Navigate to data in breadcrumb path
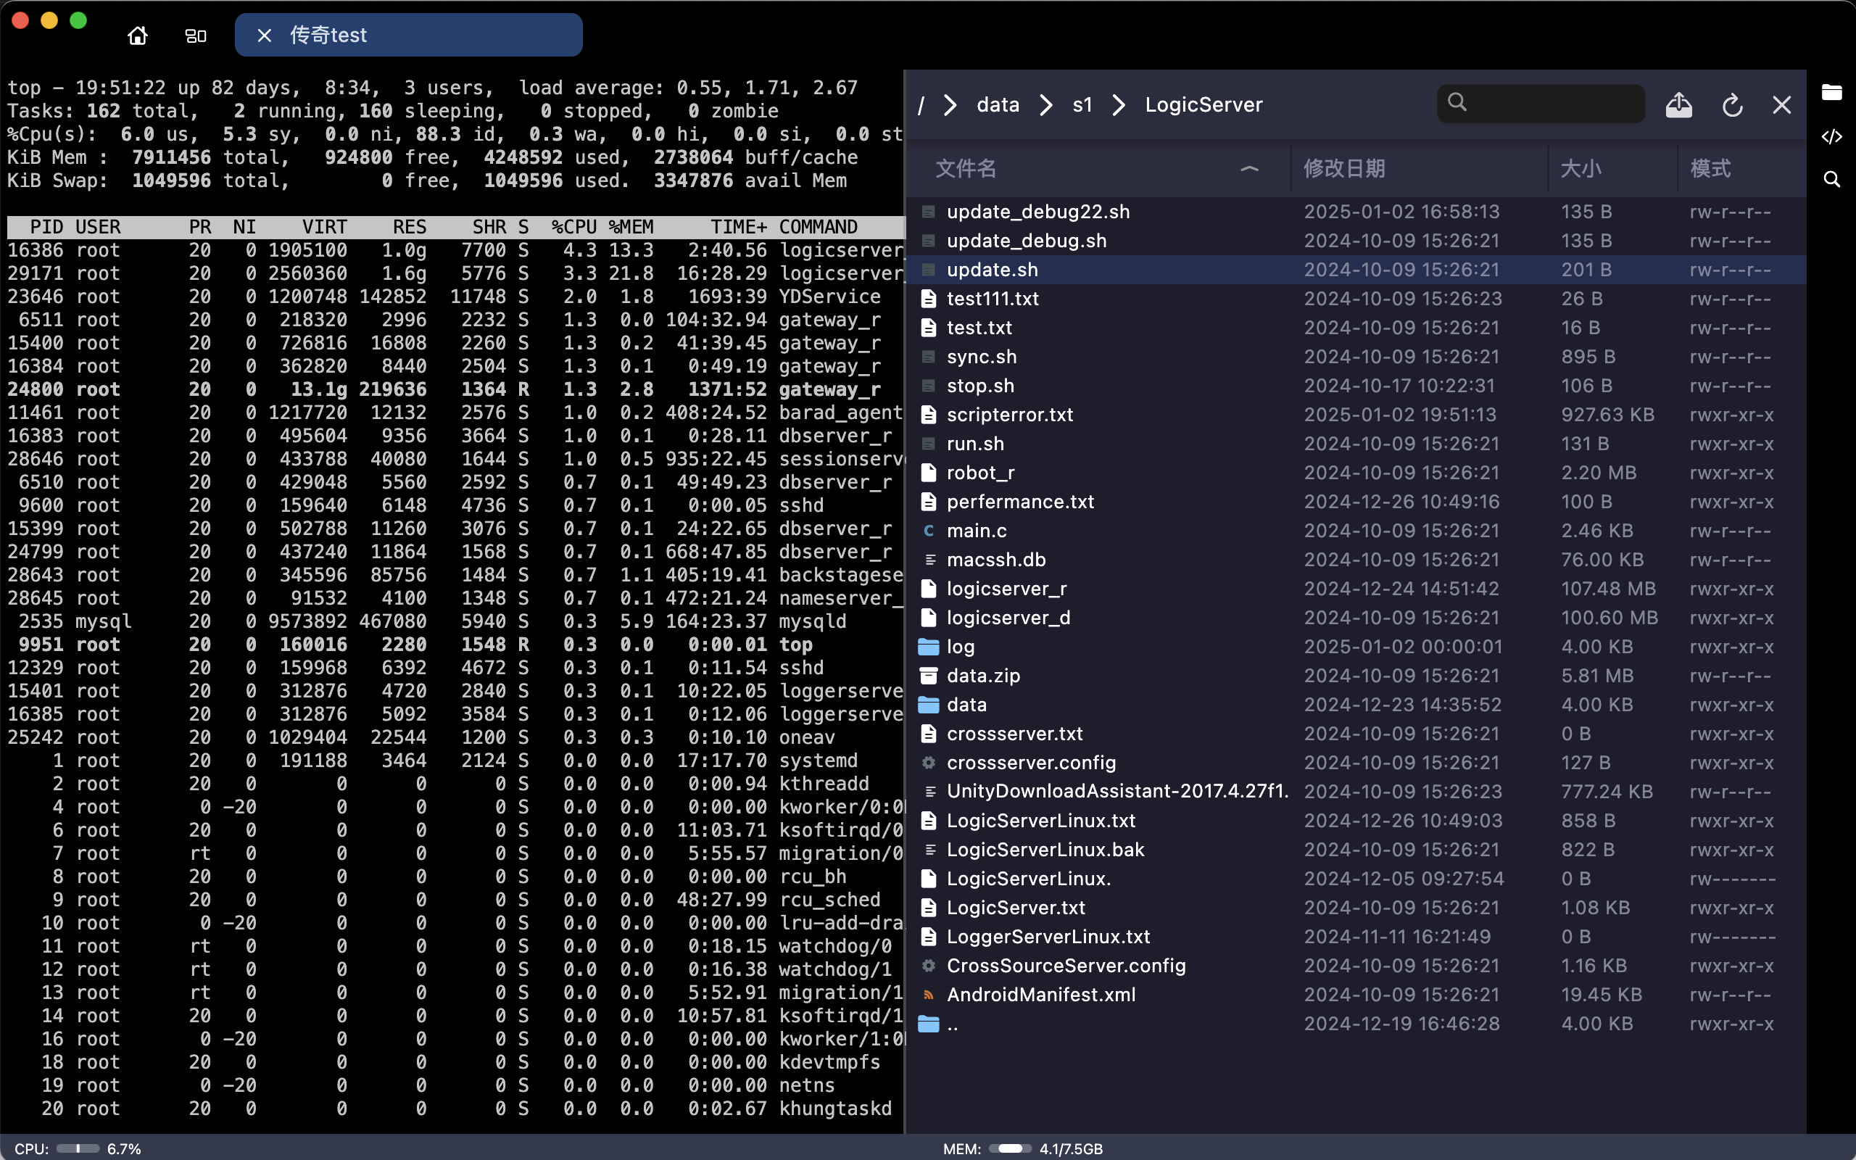The image size is (1856, 1160). (998, 105)
